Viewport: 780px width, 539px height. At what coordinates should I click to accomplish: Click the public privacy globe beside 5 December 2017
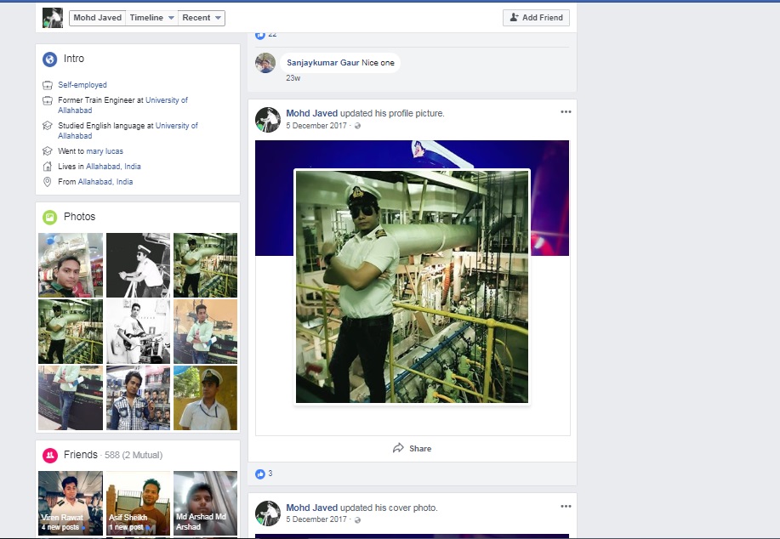tap(357, 126)
